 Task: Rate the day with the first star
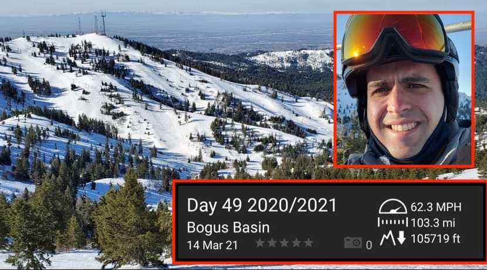pos(260,242)
